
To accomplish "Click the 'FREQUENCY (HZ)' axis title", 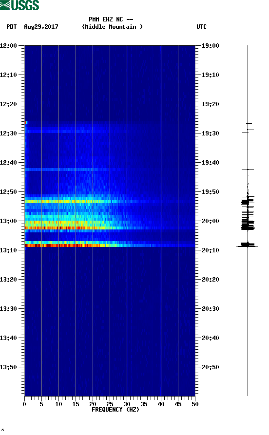I will point(115,410).
